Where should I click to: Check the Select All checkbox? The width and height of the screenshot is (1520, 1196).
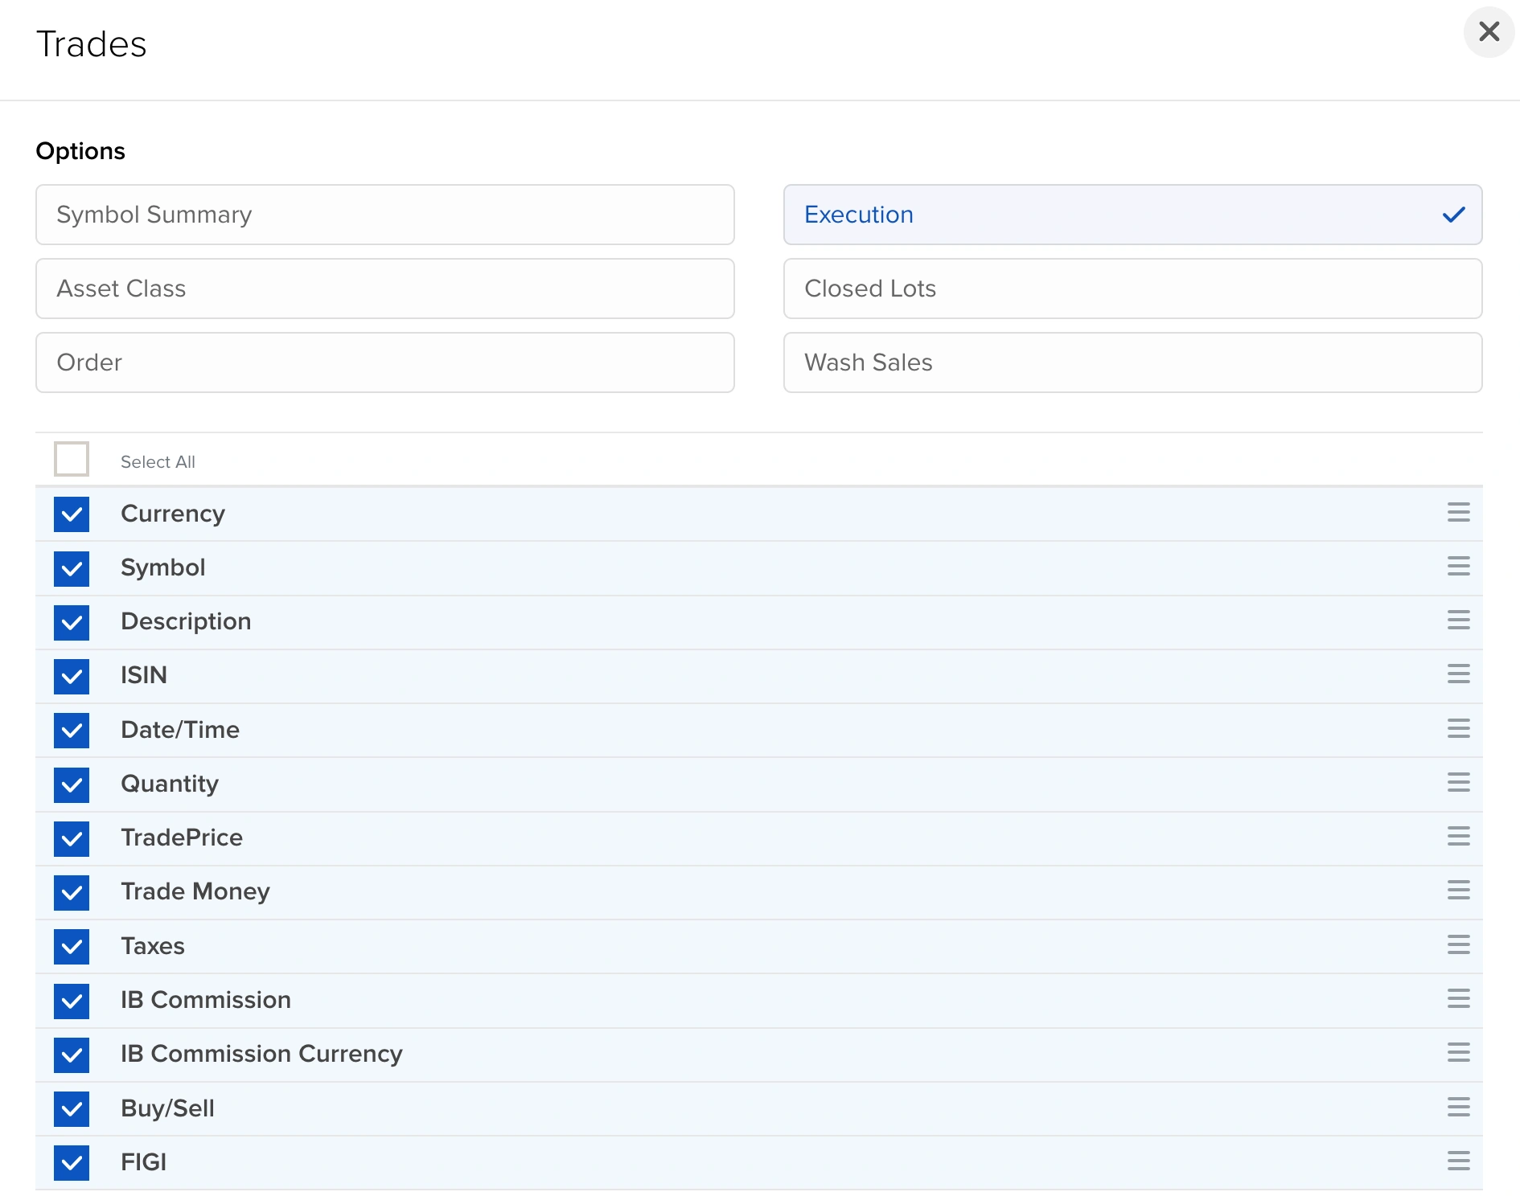point(72,460)
